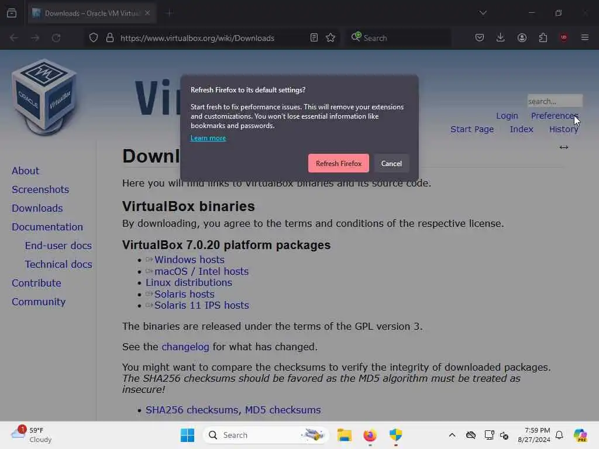The width and height of the screenshot is (599, 449).
Task: Click the VirtualBox site search field
Action: (555, 101)
